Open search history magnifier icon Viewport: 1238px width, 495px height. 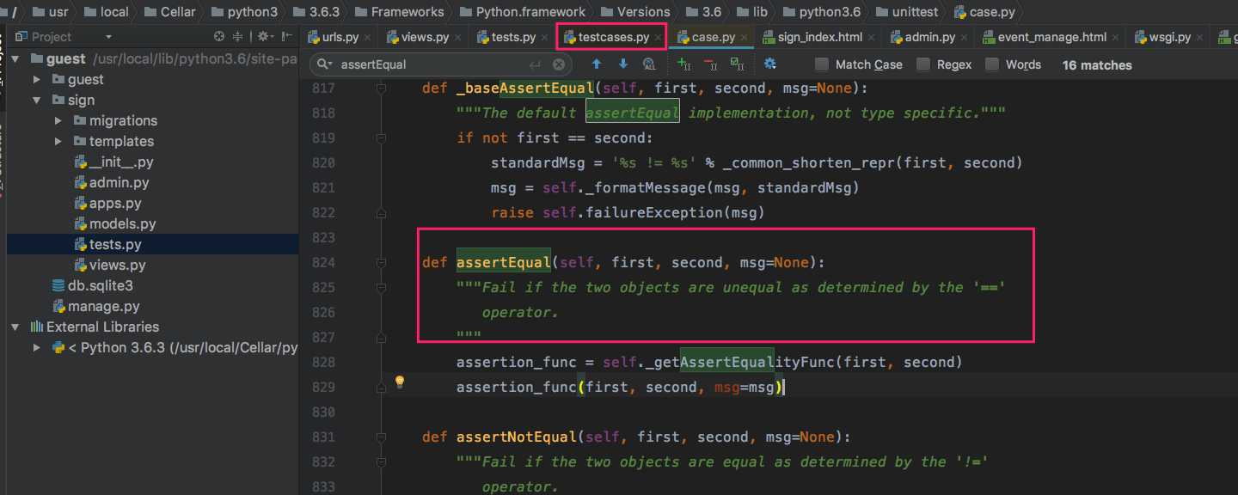[x=325, y=64]
